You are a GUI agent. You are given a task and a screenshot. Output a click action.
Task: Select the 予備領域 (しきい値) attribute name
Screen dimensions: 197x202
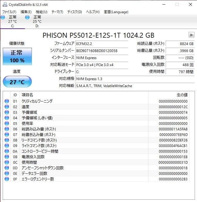click(37, 118)
